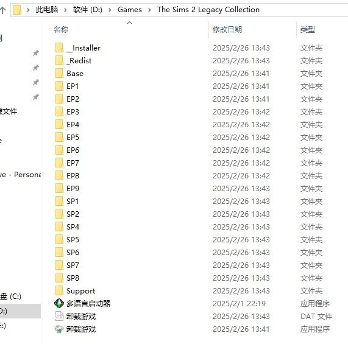Viewport: 348px width, 344px height.
Task: Go up one folder level arrow
Action: pyautogui.click(x=2, y=10)
